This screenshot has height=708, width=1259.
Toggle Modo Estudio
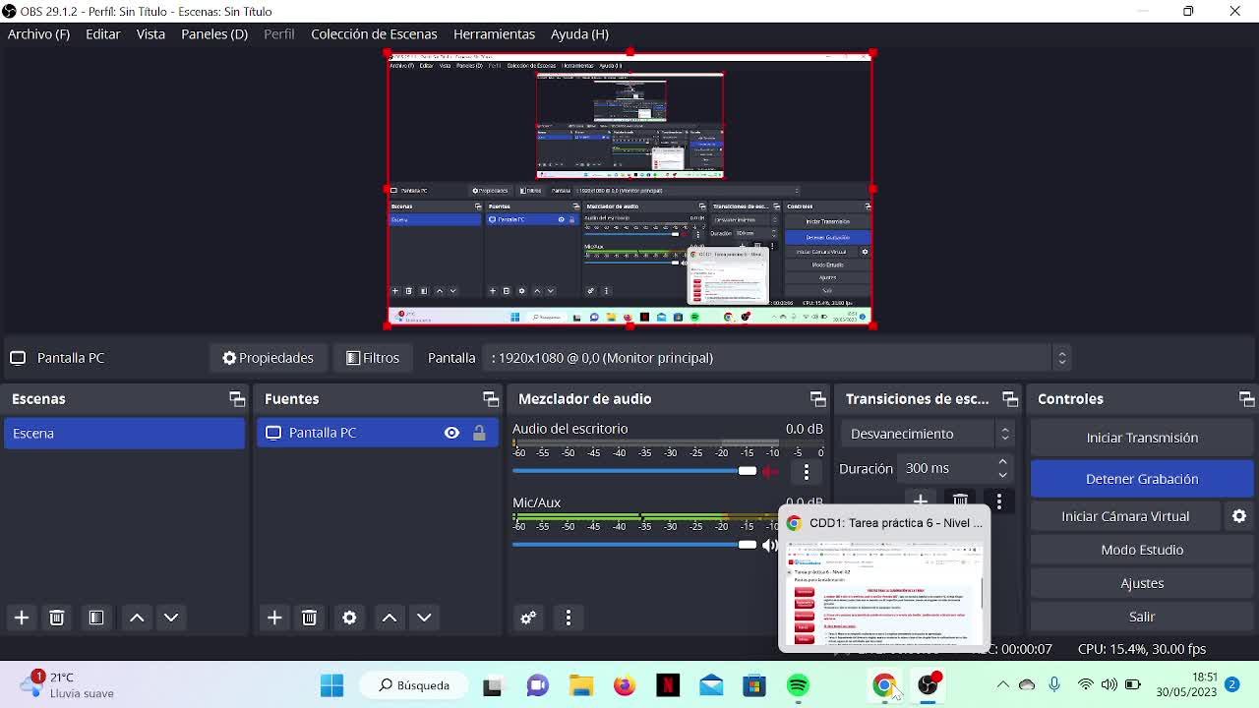[x=1142, y=550]
